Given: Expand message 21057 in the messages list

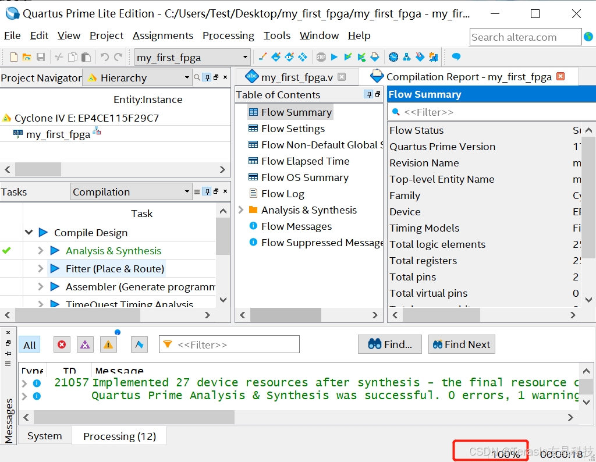Looking at the screenshot, I should coord(24,383).
